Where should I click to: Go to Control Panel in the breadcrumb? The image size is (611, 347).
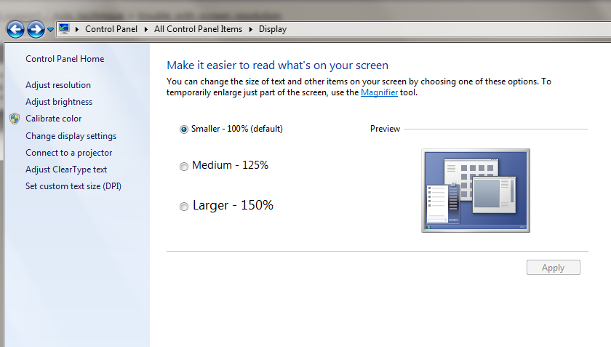pos(112,29)
